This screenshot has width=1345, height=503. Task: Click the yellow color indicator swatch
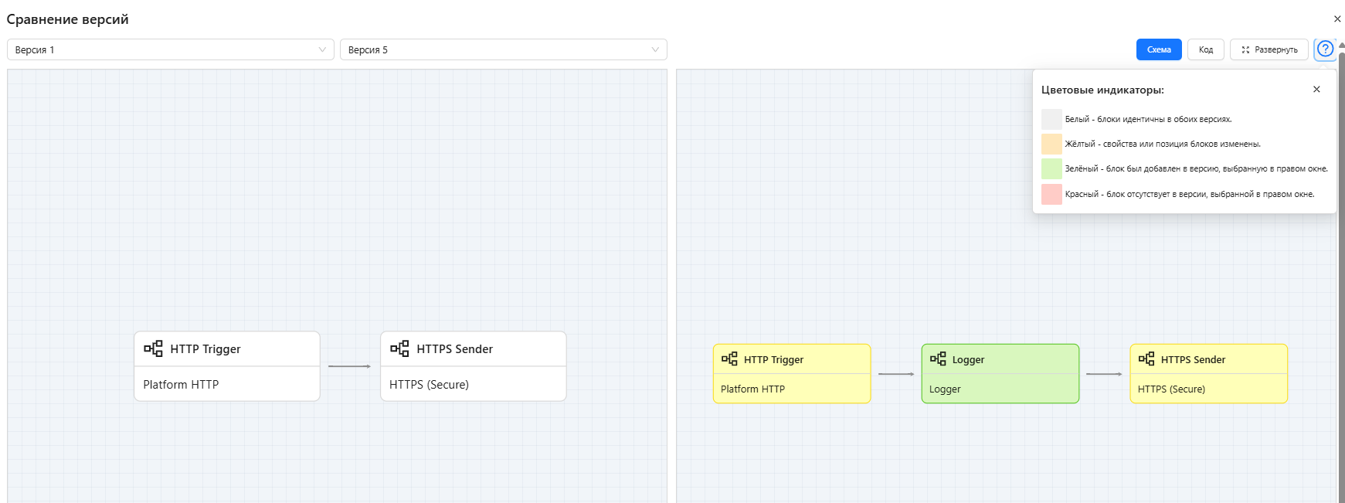coord(1051,144)
